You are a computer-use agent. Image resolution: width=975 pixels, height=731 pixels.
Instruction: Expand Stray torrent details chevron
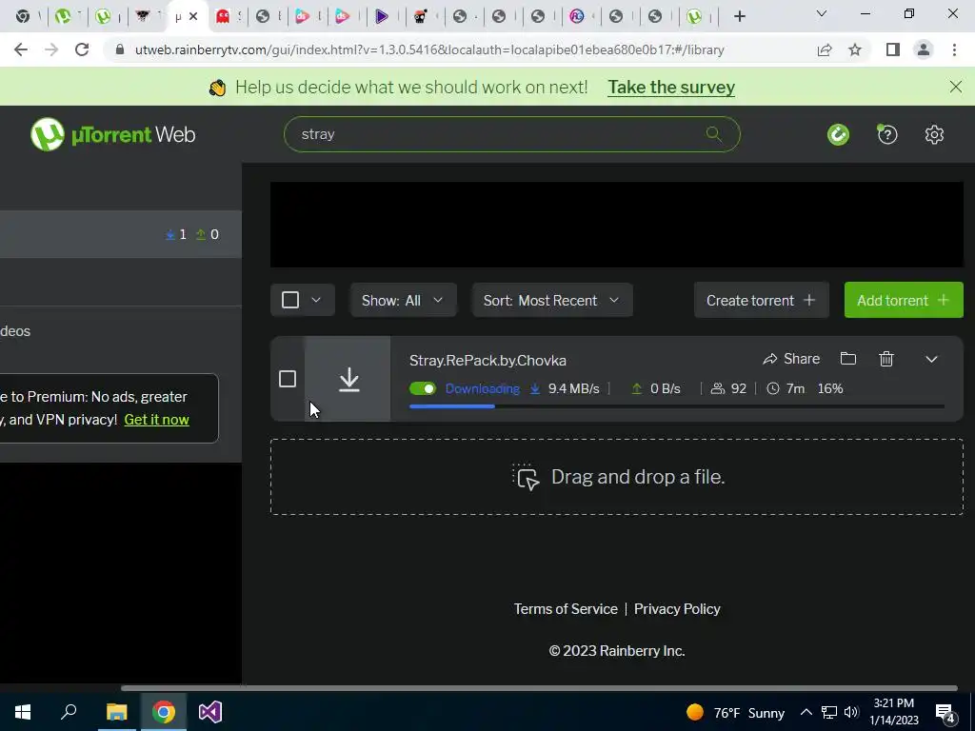click(x=931, y=359)
